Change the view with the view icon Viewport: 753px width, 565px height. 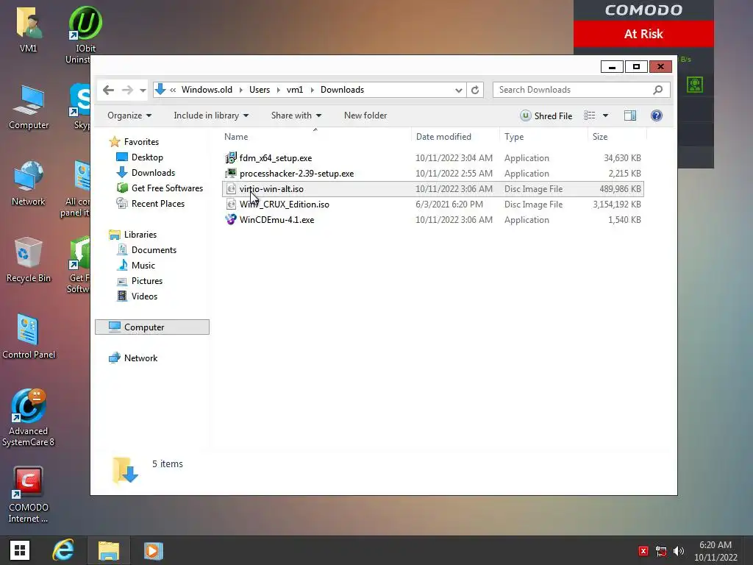coord(589,116)
